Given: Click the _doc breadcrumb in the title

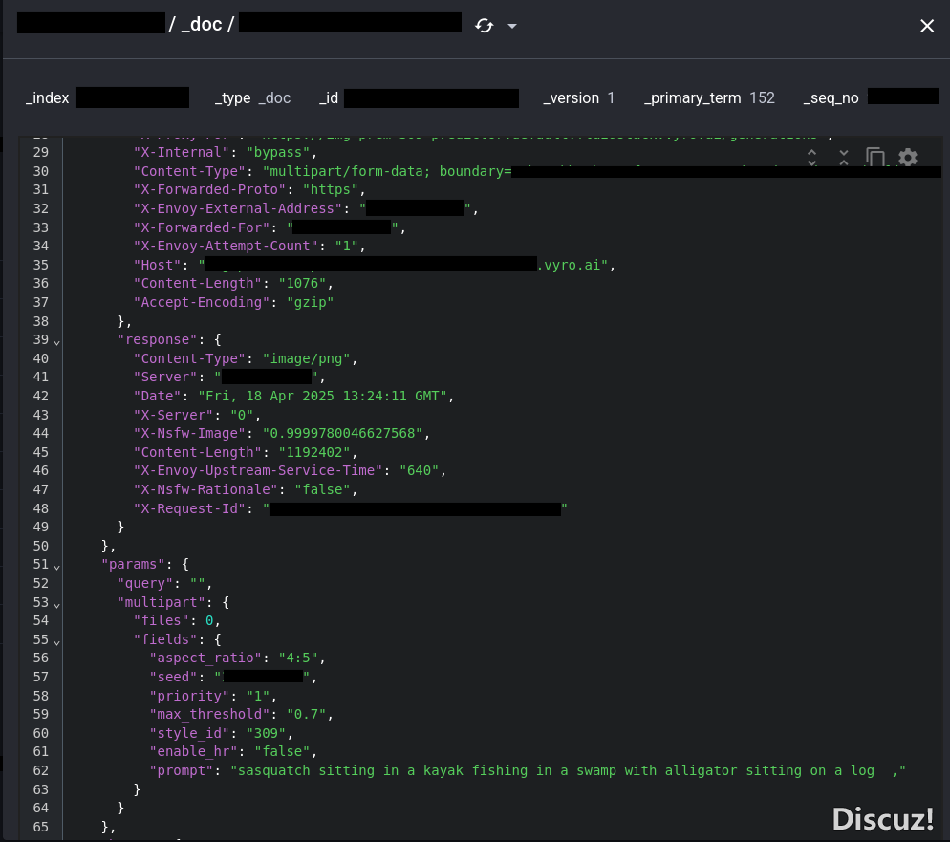Looking at the screenshot, I should click(x=204, y=24).
